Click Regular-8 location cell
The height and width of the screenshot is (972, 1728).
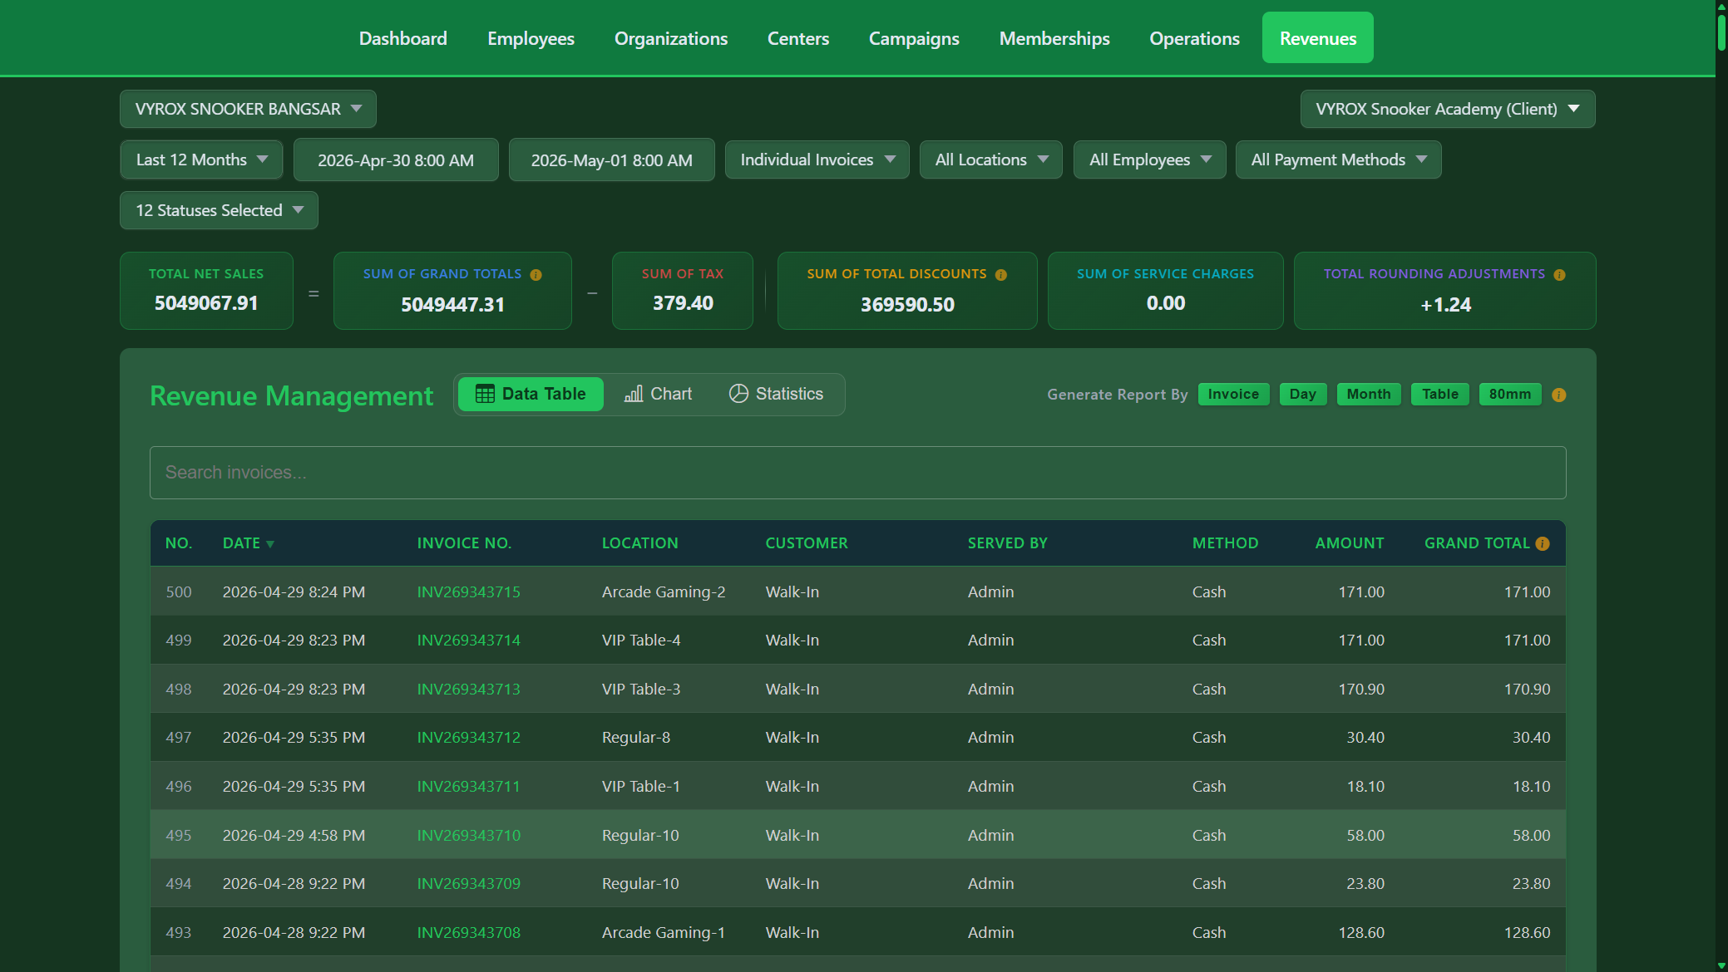[636, 737]
